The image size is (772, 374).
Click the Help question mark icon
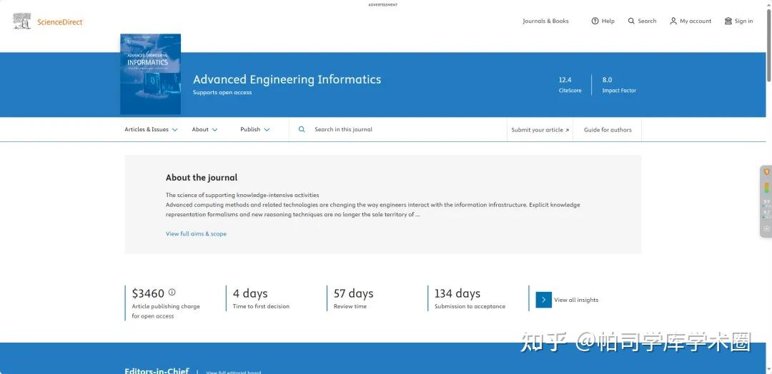coord(595,21)
